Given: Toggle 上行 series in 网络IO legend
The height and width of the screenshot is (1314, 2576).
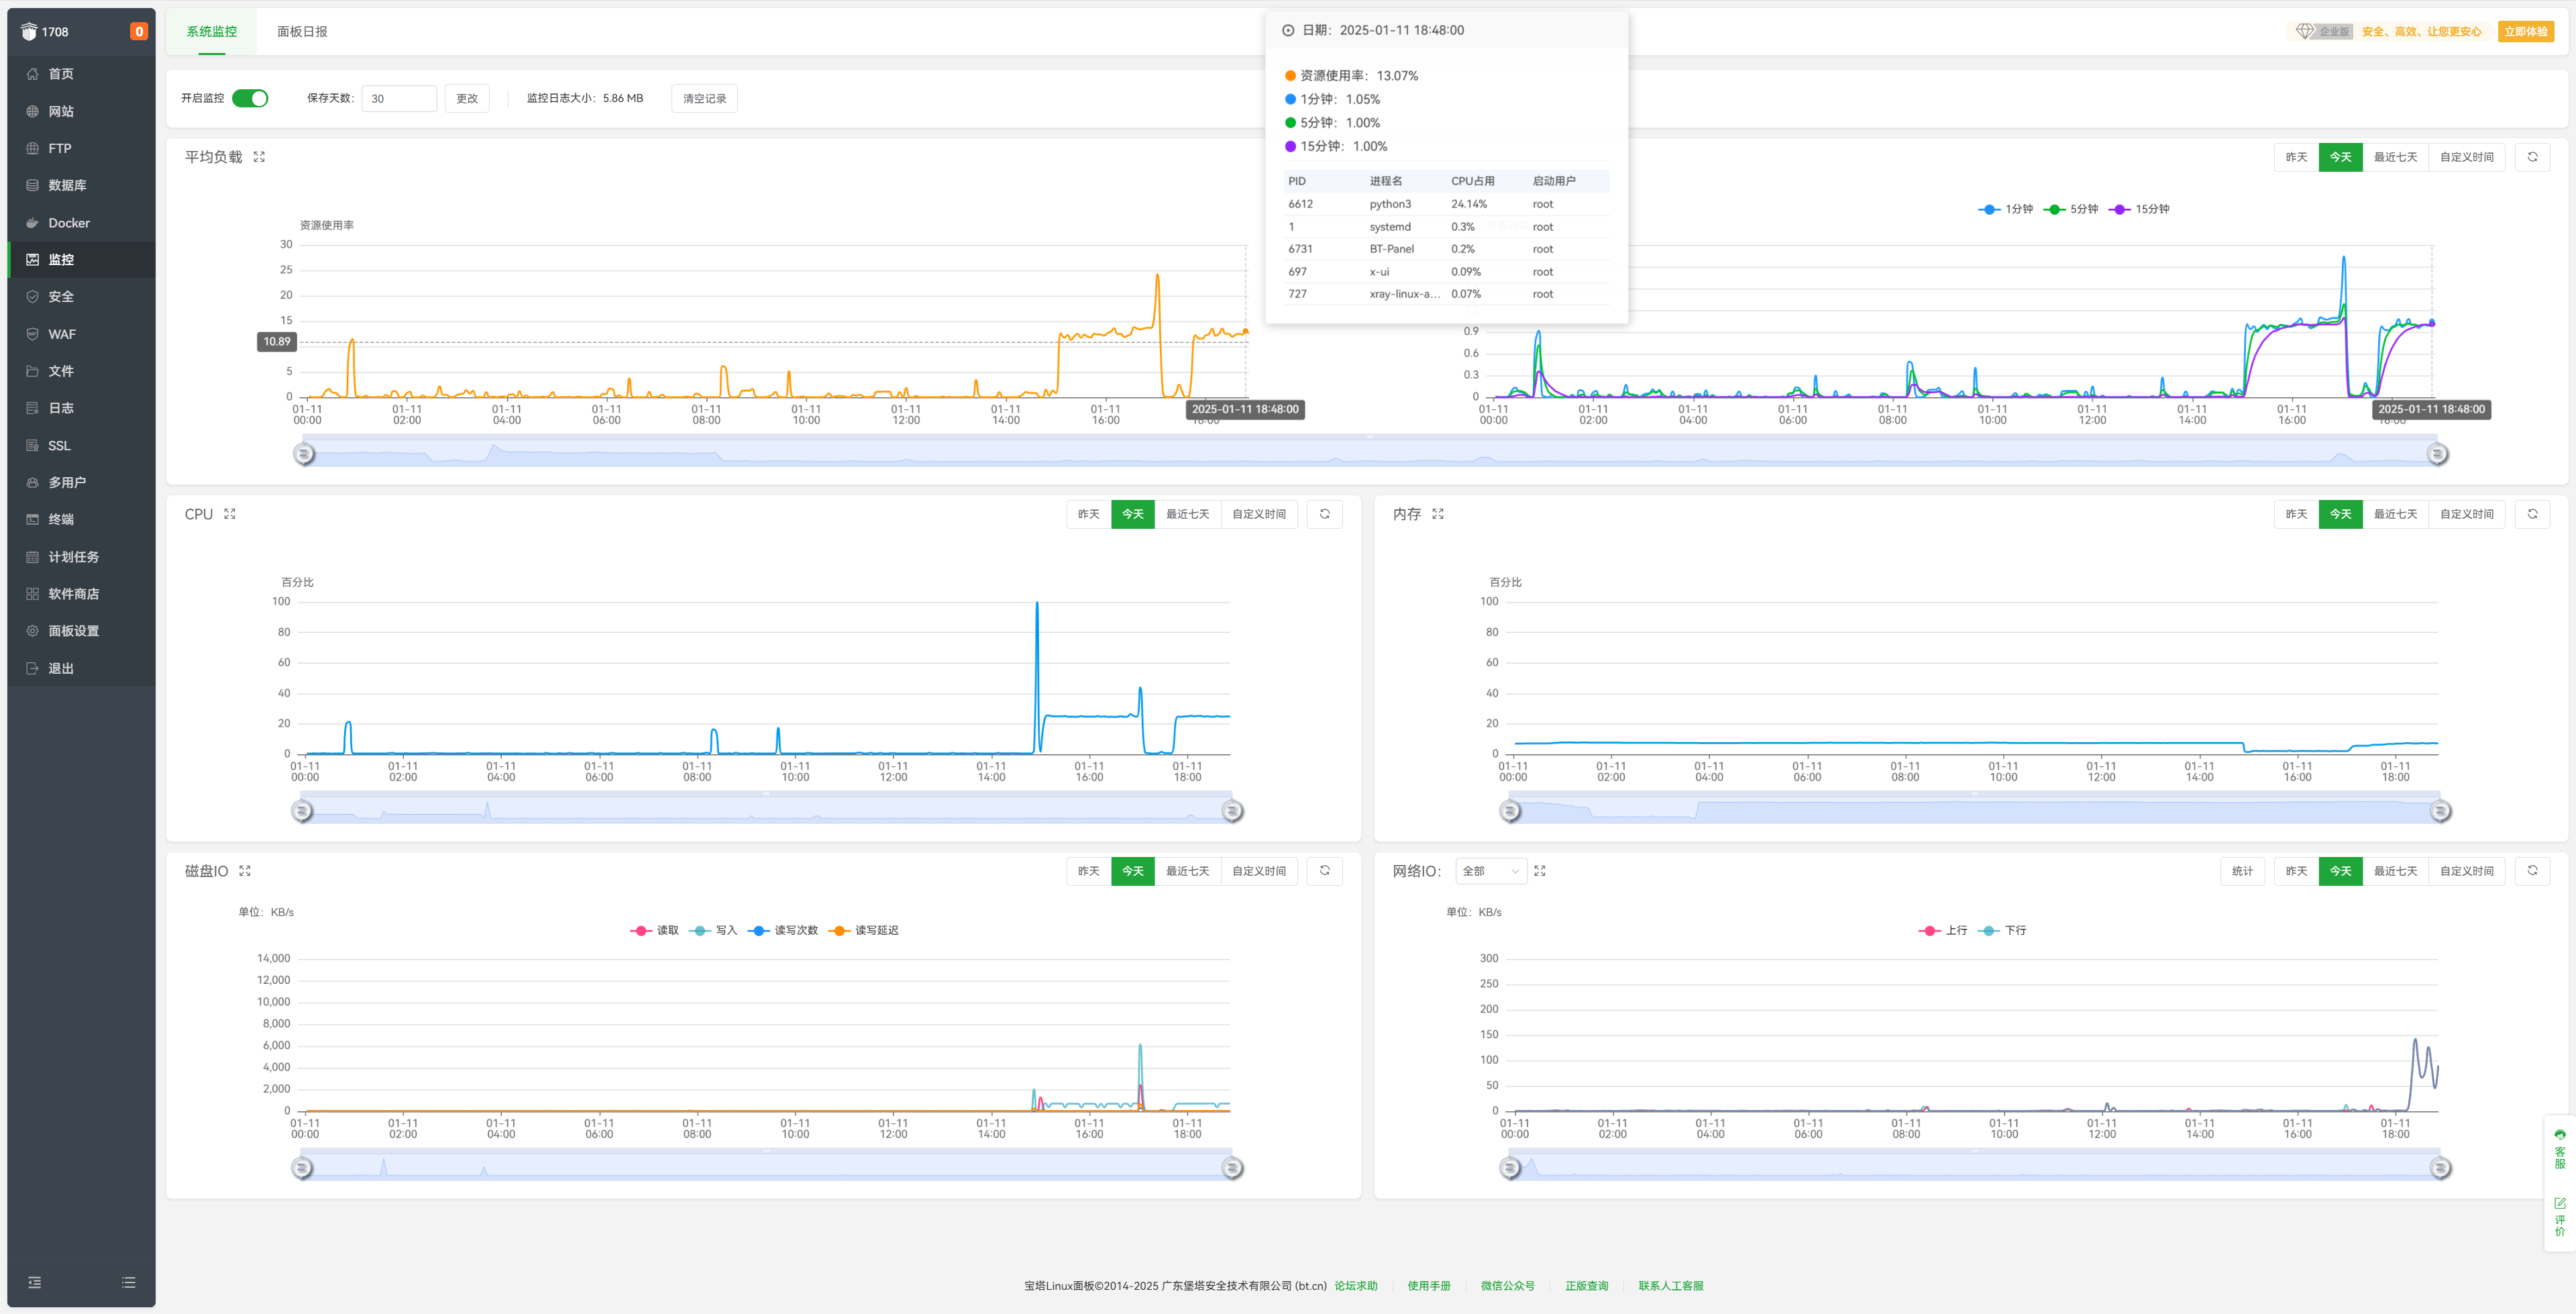Looking at the screenshot, I should [x=1943, y=931].
